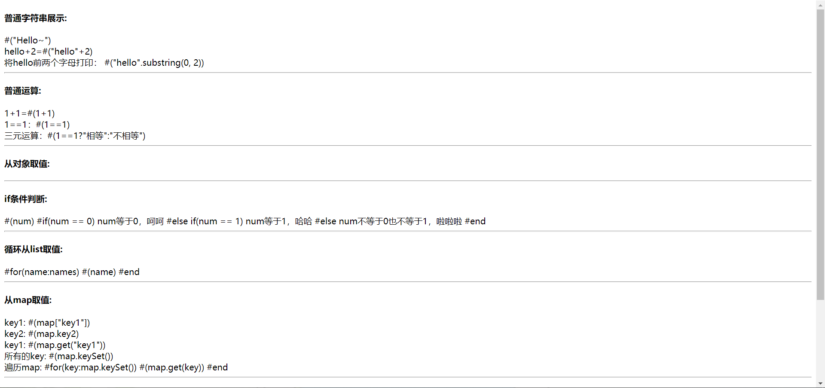Click the 从map取值 heading
This screenshot has height=388, width=825.
(28, 300)
